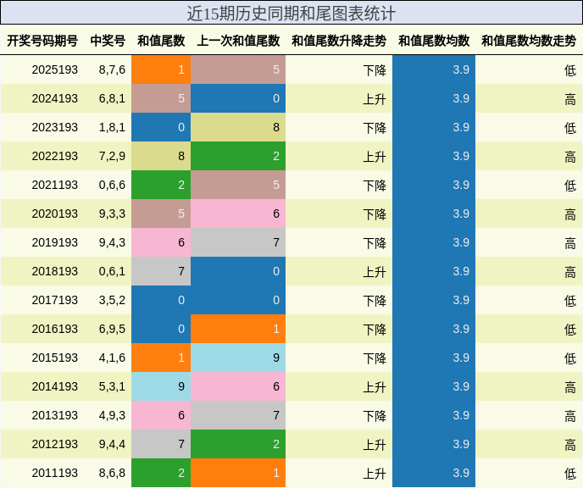Screen dimensions: 583x488
Task: Select issue number 2015193
Action: [x=54, y=358]
